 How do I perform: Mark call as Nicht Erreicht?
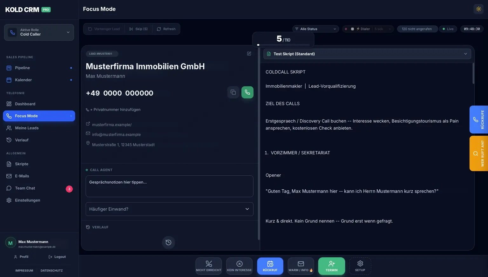(209, 266)
